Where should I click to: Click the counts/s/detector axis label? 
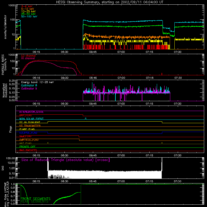click(5, 27)
